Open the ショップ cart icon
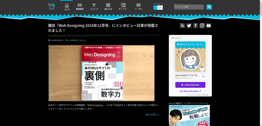 pos(94,7)
